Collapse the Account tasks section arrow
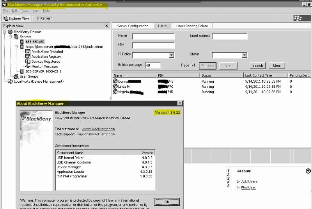Viewport: 312px width, 209px height. [308, 171]
